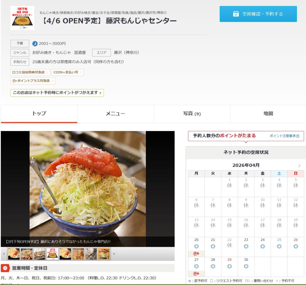This screenshot has width=306, height=285.
Task: Expand COIN+支払い可 badge
Action: pyautogui.click(x=68, y=72)
